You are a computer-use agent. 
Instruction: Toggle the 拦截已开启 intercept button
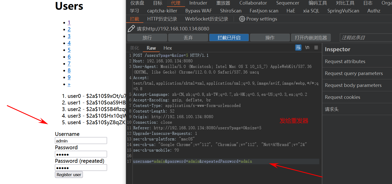(229, 38)
